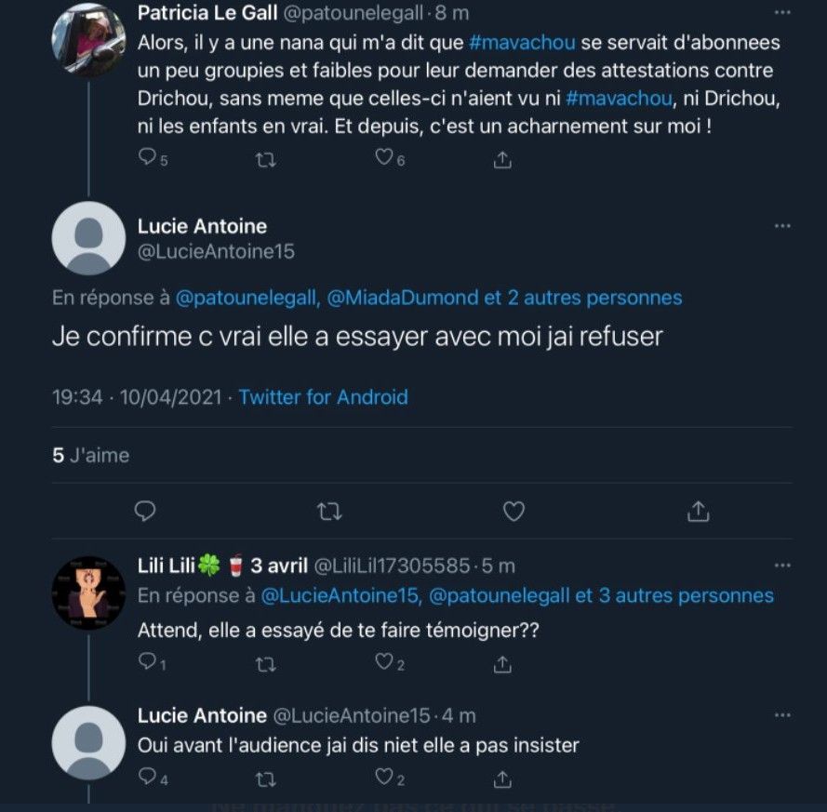
Task: Share Patricia Le Gall's tweet
Action: (x=502, y=160)
